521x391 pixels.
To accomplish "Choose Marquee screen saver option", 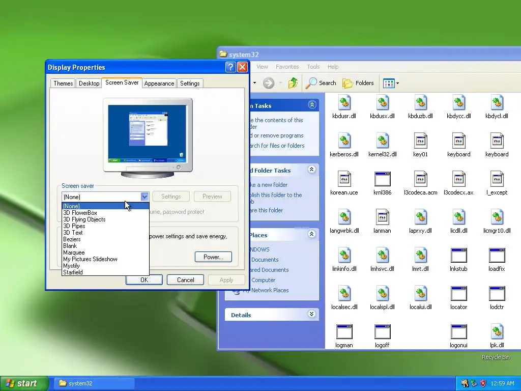I will 105,253.
